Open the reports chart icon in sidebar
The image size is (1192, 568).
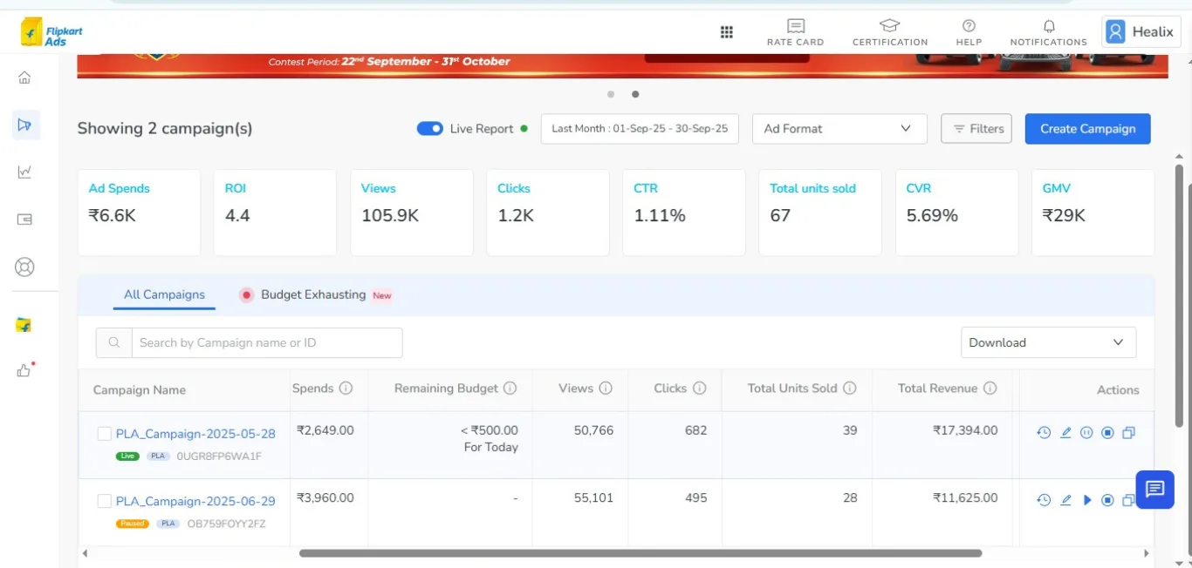[24, 172]
